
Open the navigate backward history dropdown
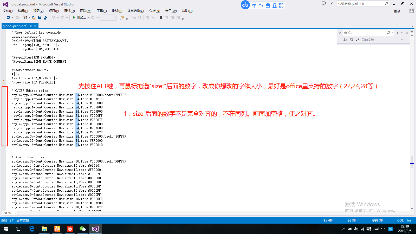(x=12, y=18)
